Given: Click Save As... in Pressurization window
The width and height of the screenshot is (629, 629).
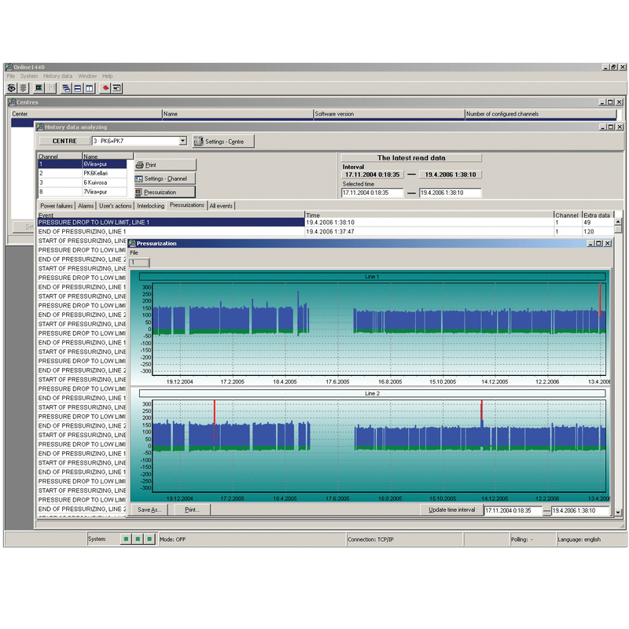Looking at the screenshot, I should [149, 509].
